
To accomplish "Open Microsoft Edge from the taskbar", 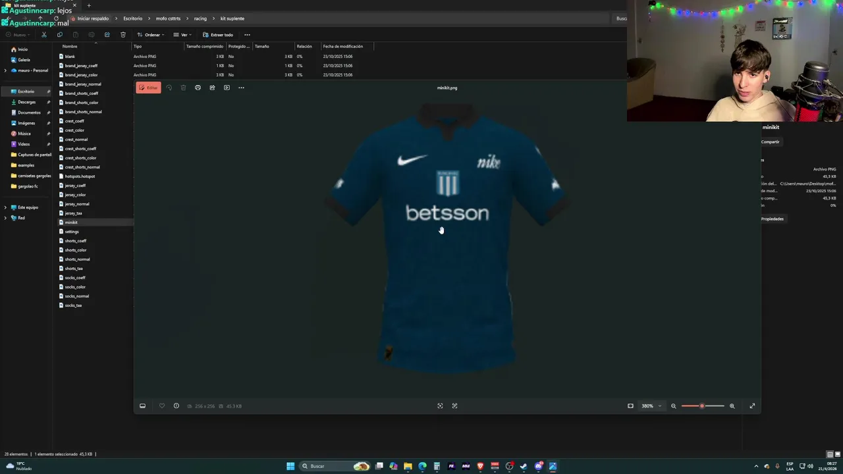I will coord(422,466).
